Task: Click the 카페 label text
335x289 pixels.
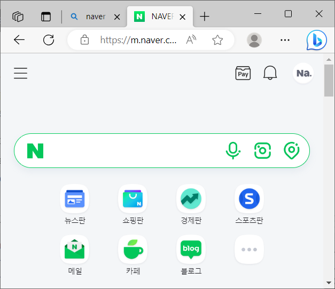Action: click(133, 271)
